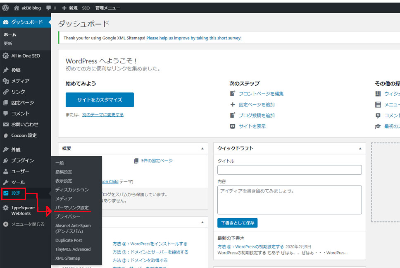
Task: Click 別のテーマに変更する link
Action: pyautogui.click(x=103, y=115)
